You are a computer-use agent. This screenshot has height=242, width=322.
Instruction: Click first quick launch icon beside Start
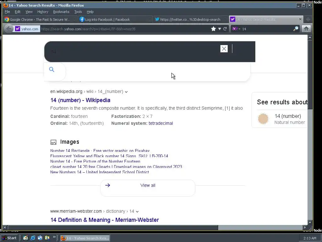tap(25, 238)
